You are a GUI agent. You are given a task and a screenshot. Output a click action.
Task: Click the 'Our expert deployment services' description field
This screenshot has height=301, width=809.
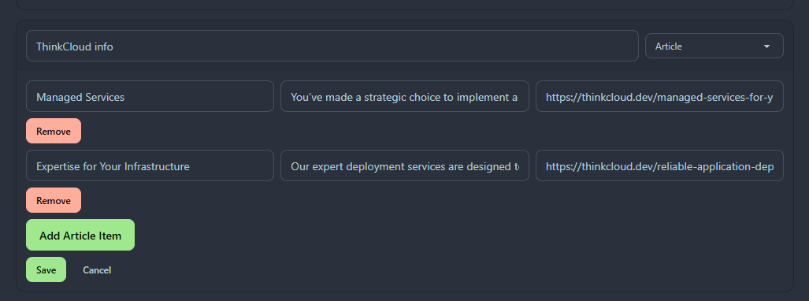click(x=405, y=165)
